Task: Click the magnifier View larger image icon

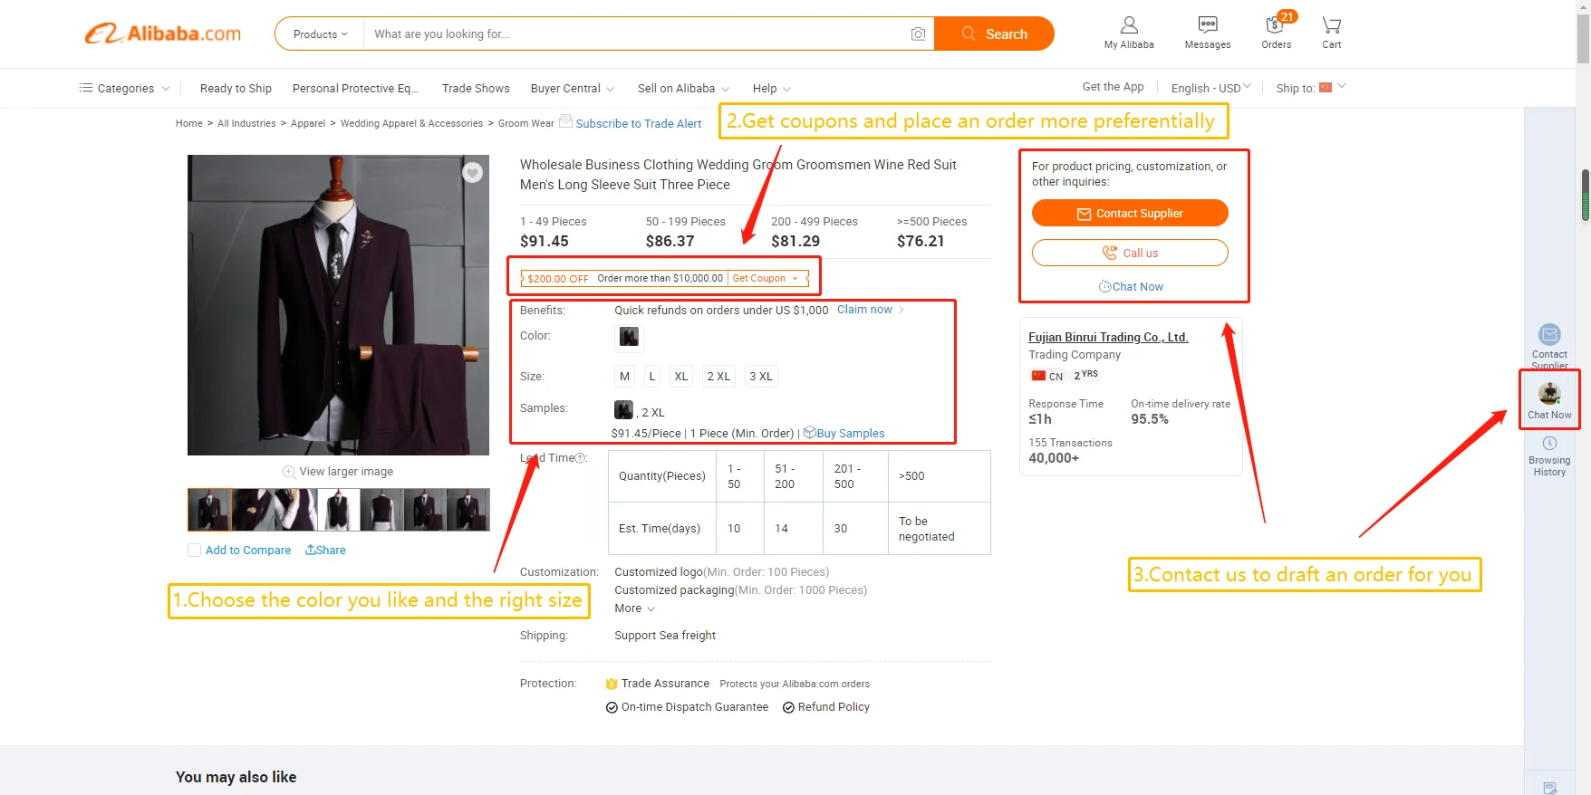Action: [x=289, y=472]
